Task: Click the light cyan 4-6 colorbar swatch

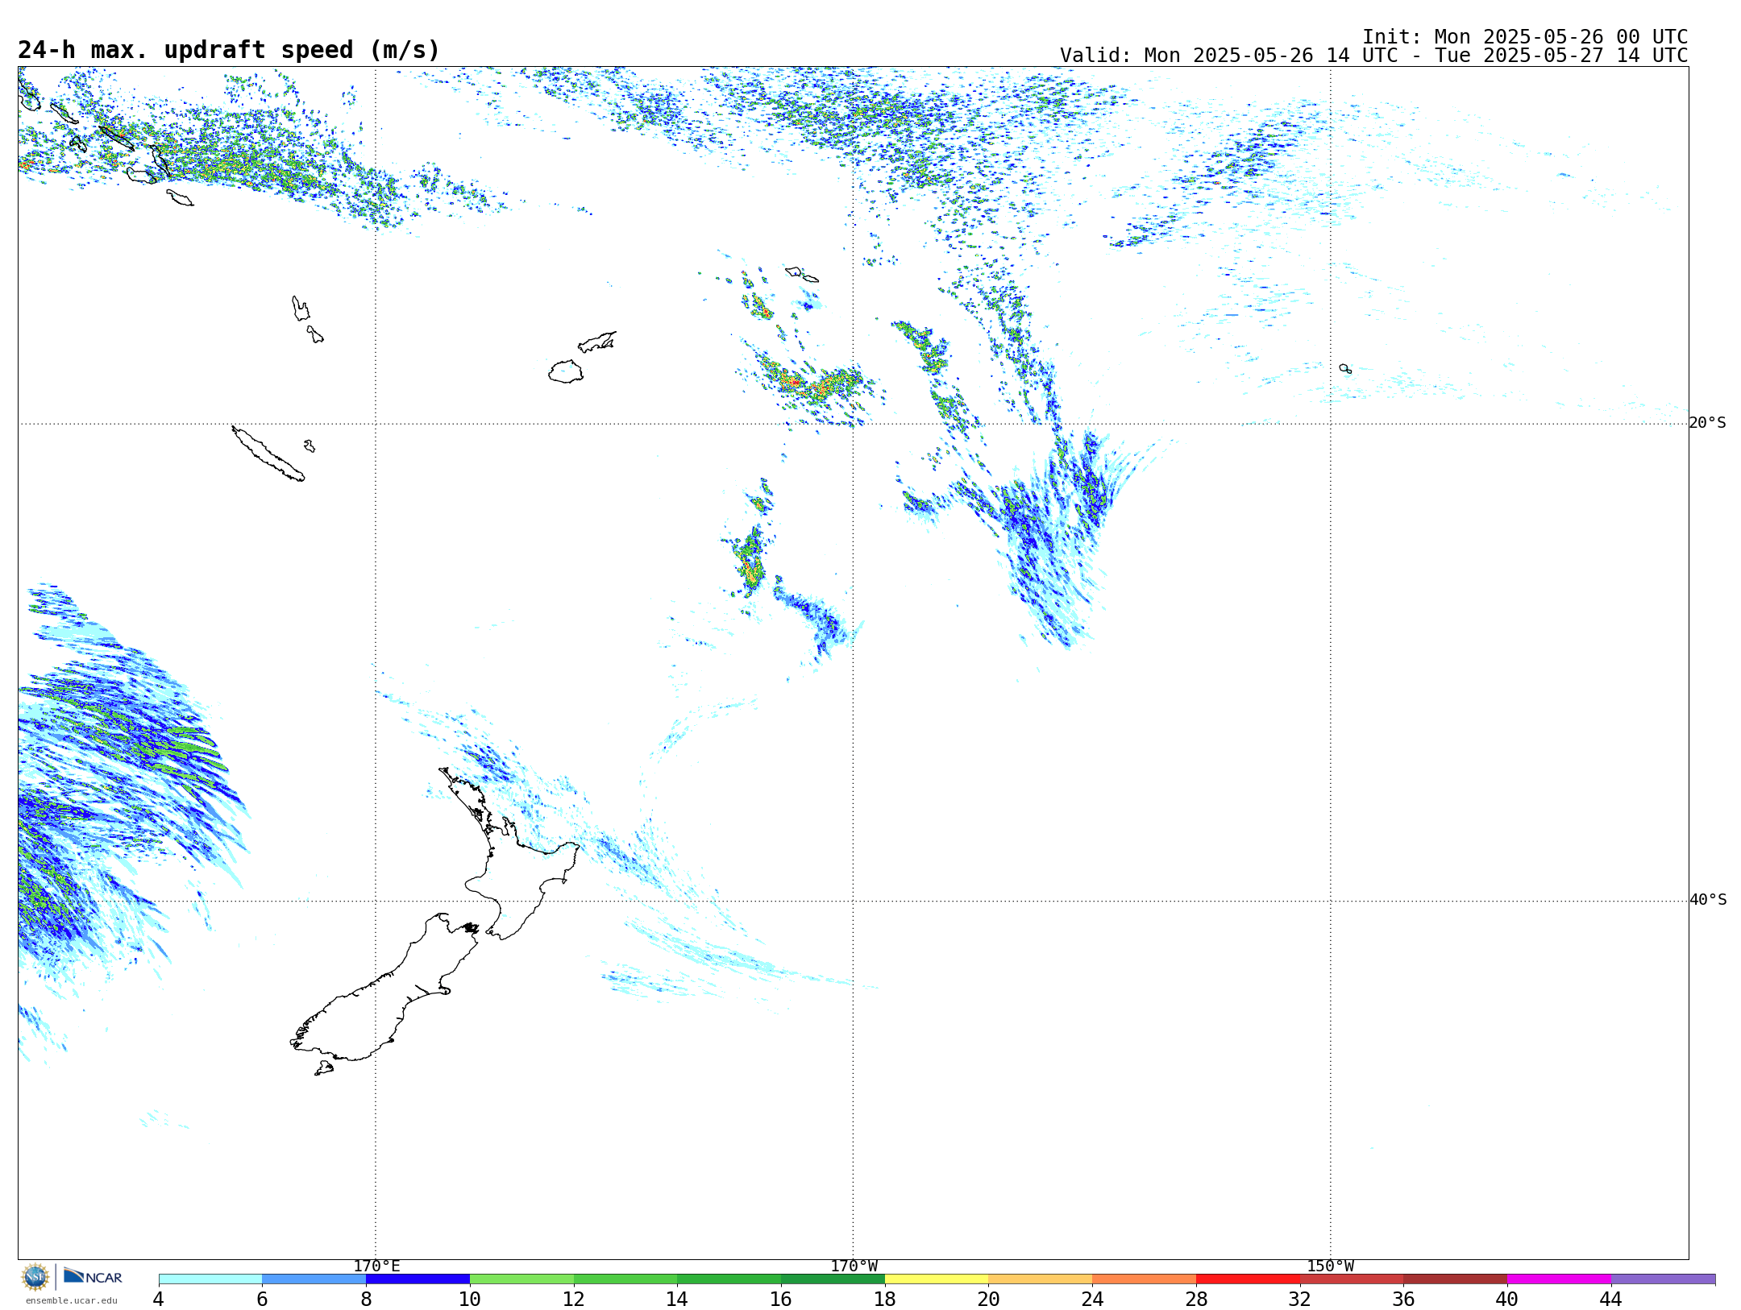Action: [x=210, y=1279]
